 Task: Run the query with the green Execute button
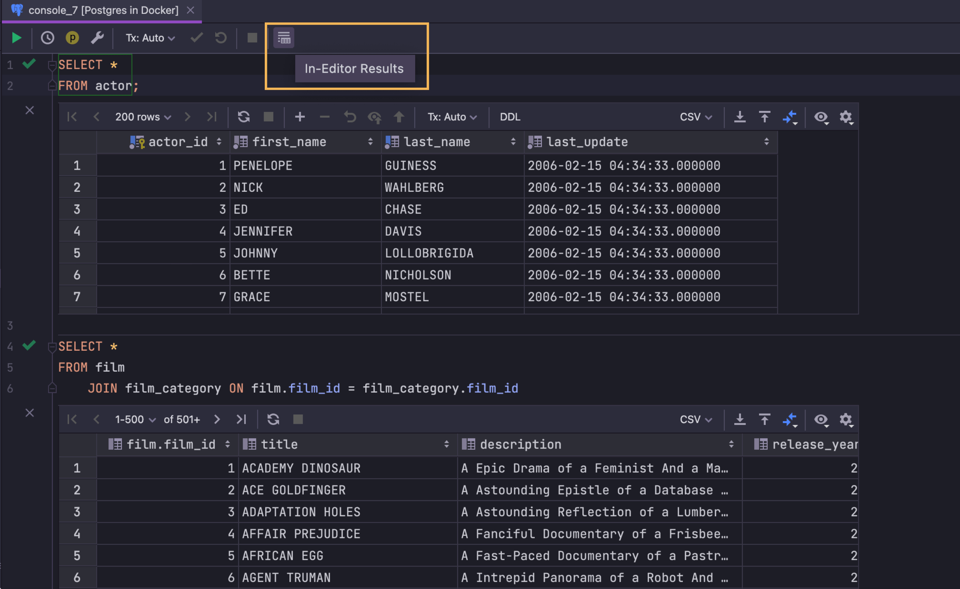click(16, 38)
